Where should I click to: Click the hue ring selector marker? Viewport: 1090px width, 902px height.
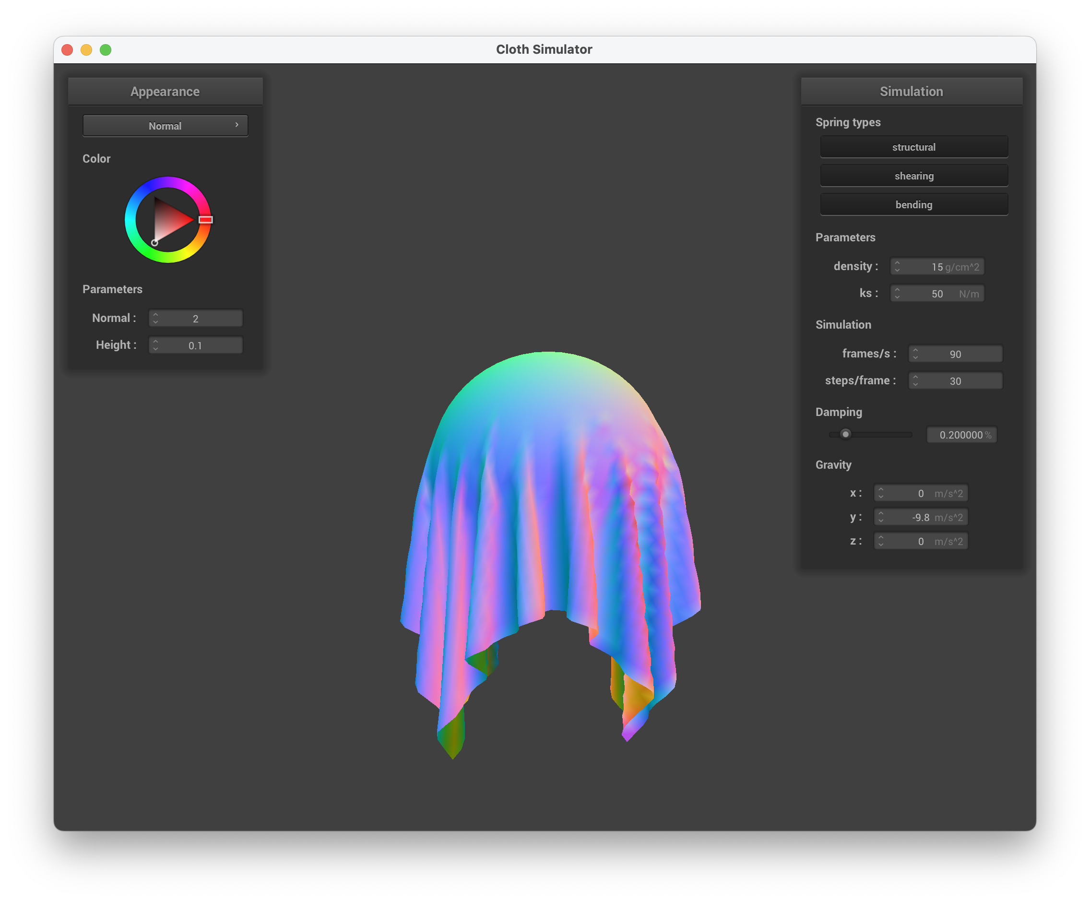pos(205,220)
